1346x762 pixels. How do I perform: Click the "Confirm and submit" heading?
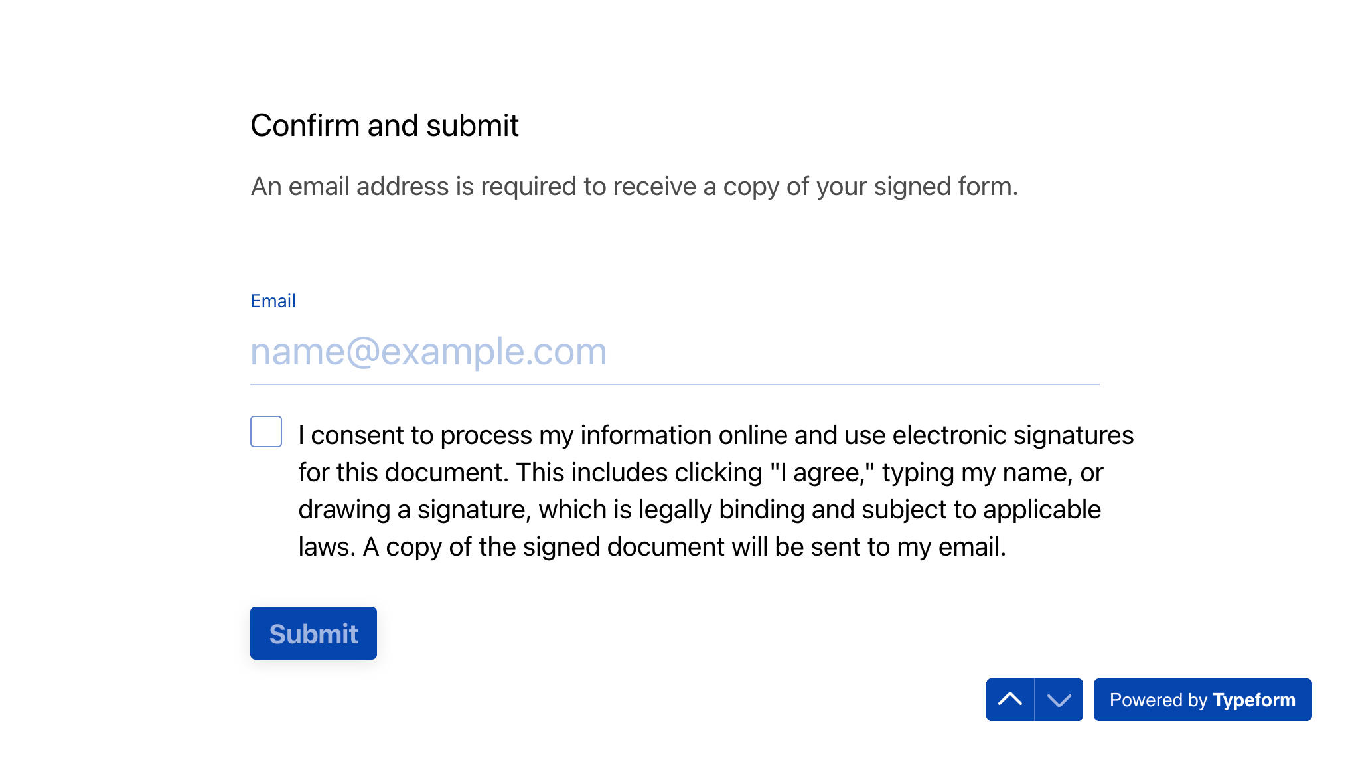pyautogui.click(x=384, y=125)
